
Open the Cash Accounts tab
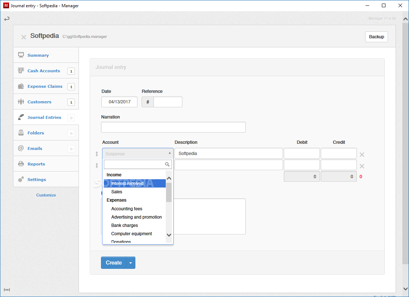tap(46, 70)
